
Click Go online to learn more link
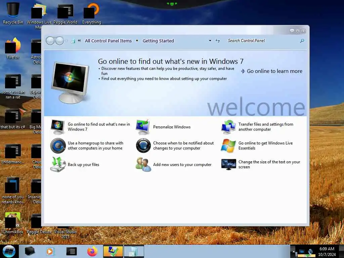click(x=272, y=71)
